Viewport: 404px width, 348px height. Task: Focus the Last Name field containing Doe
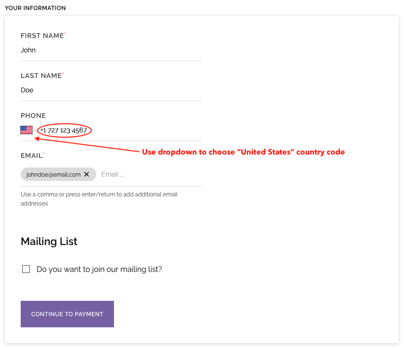tap(111, 90)
